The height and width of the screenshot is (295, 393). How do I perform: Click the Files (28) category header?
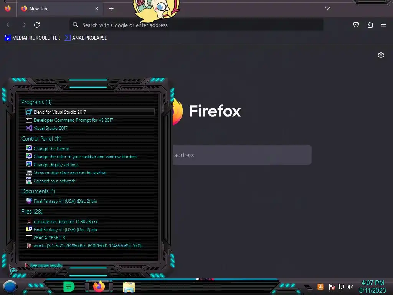[x=32, y=212]
